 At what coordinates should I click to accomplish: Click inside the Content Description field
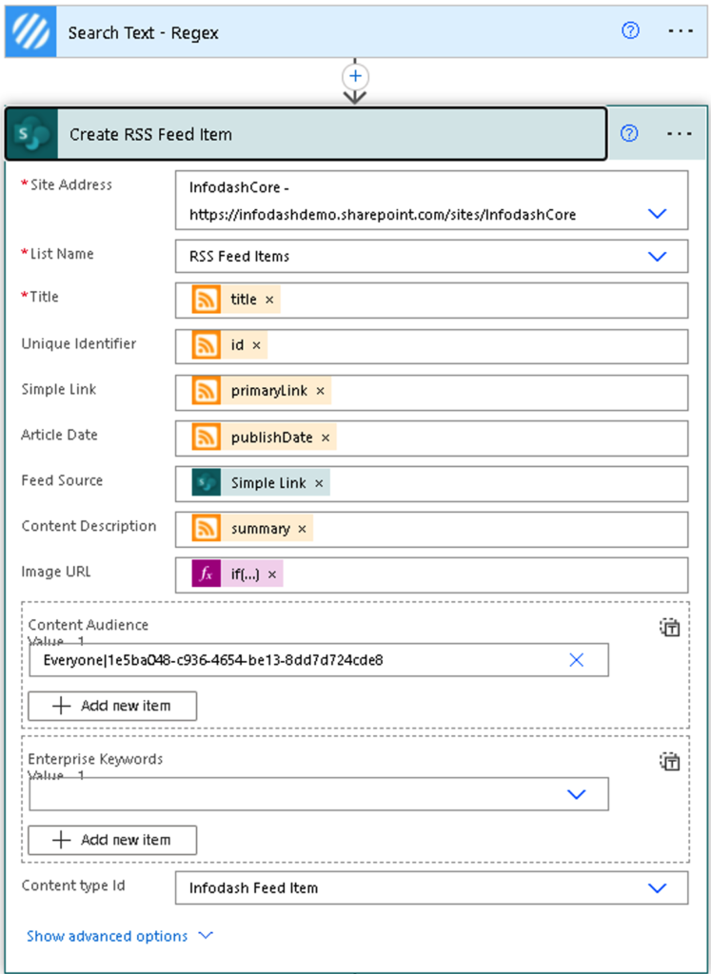click(431, 529)
